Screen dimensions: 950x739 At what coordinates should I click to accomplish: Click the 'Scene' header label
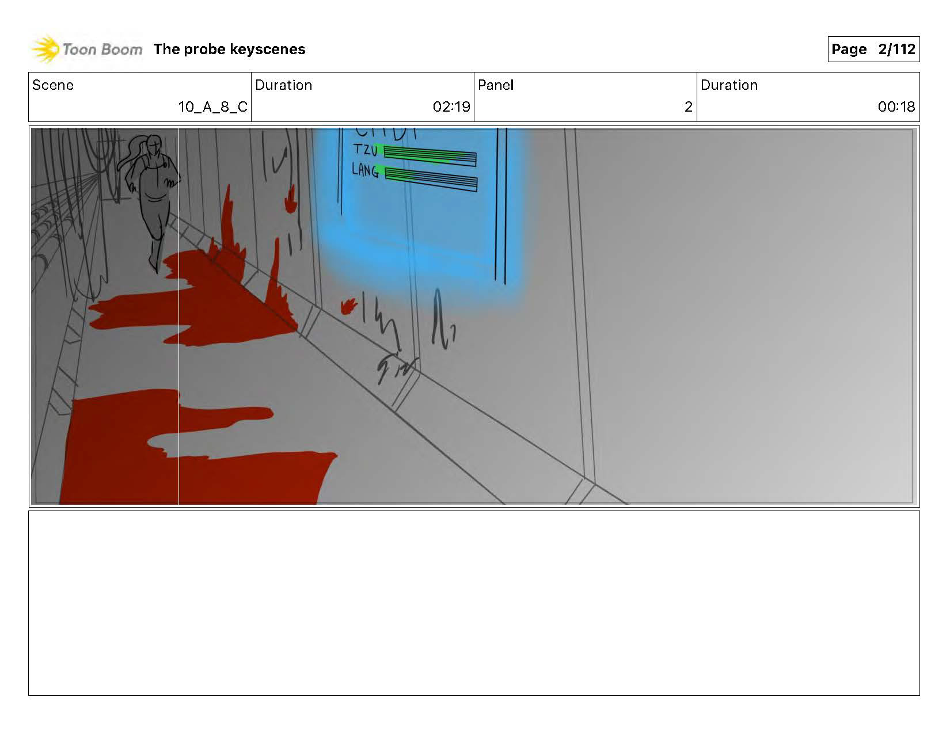(53, 85)
